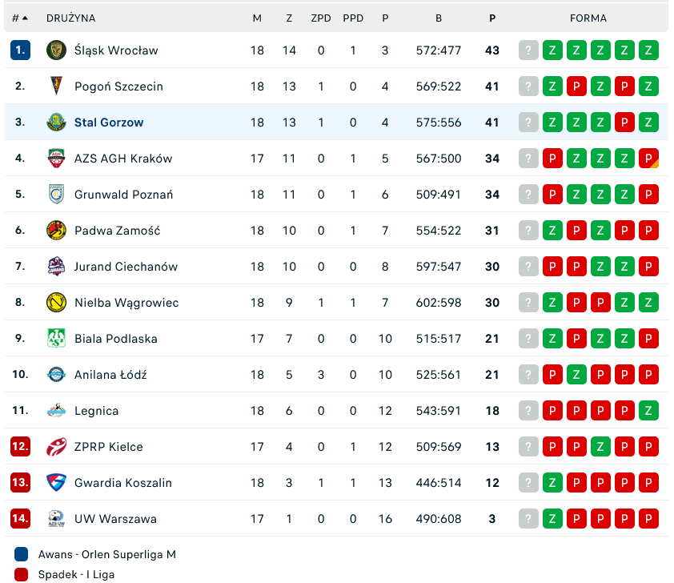This screenshot has width=674, height=583.
Task: Click the Nielba Wągrowiec team logo
Action: 56,302
